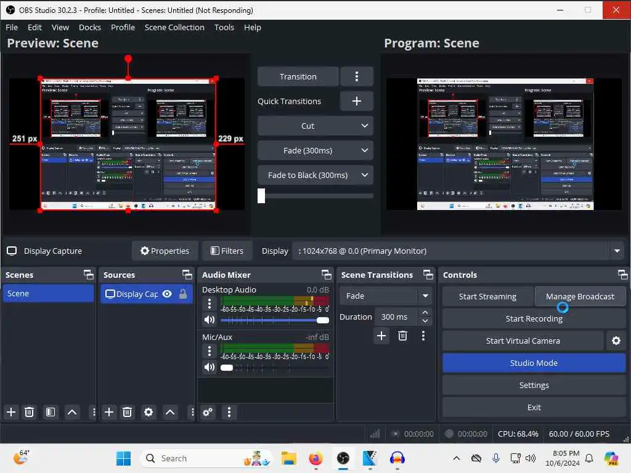Open the Edit menu

click(x=35, y=27)
